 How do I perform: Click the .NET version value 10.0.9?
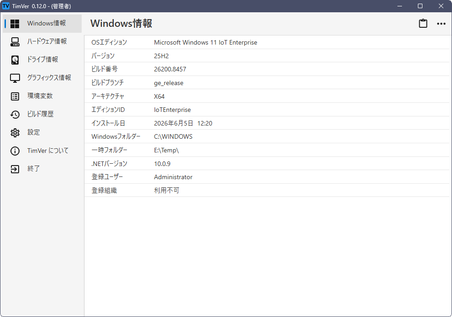click(162, 164)
